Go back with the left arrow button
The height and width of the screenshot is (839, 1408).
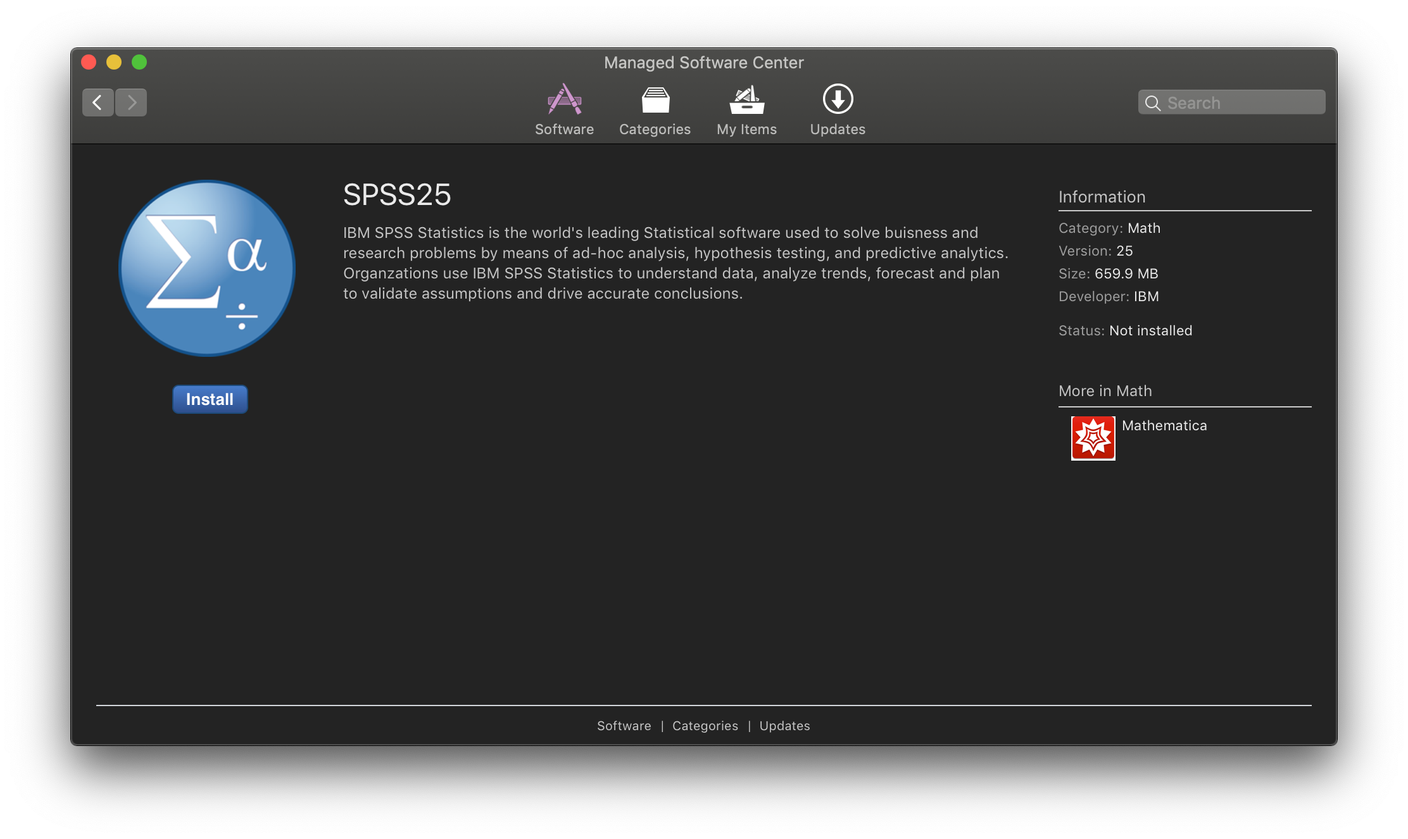point(98,103)
